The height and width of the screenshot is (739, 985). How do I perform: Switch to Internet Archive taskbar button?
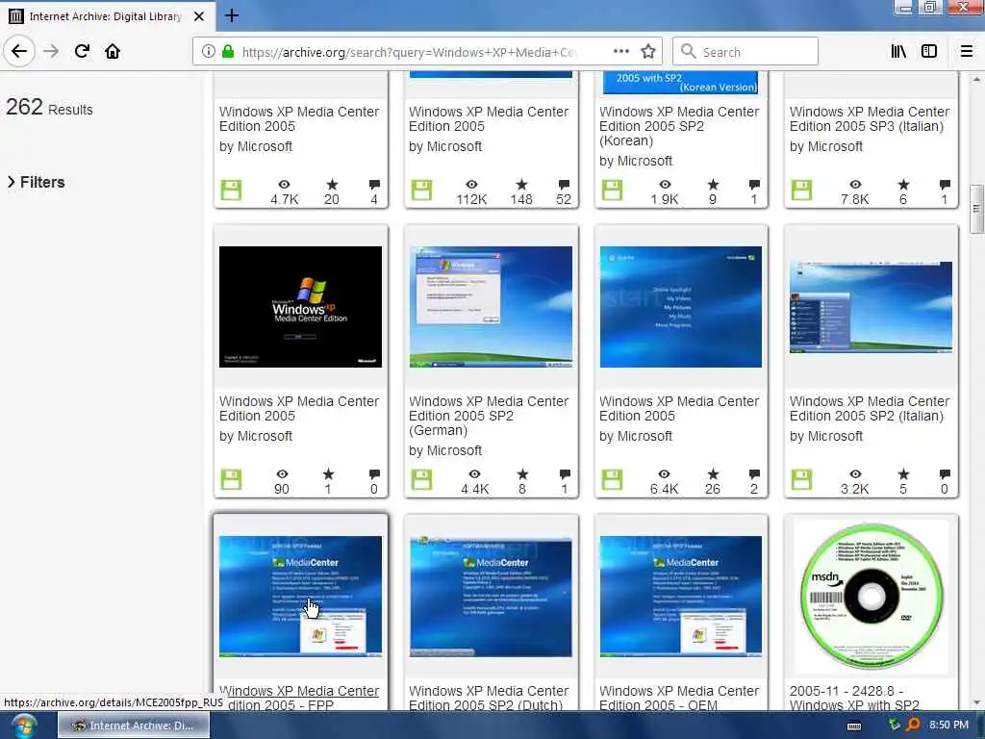tap(133, 726)
